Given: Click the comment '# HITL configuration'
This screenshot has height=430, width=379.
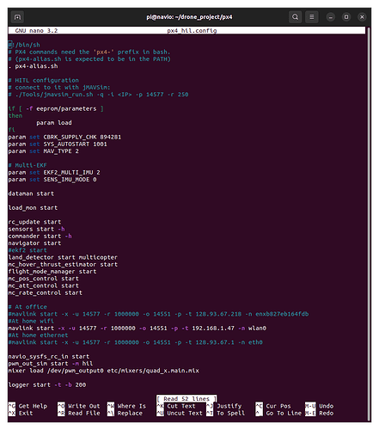Looking at the screenshot, I should click(x=44, y=80).
